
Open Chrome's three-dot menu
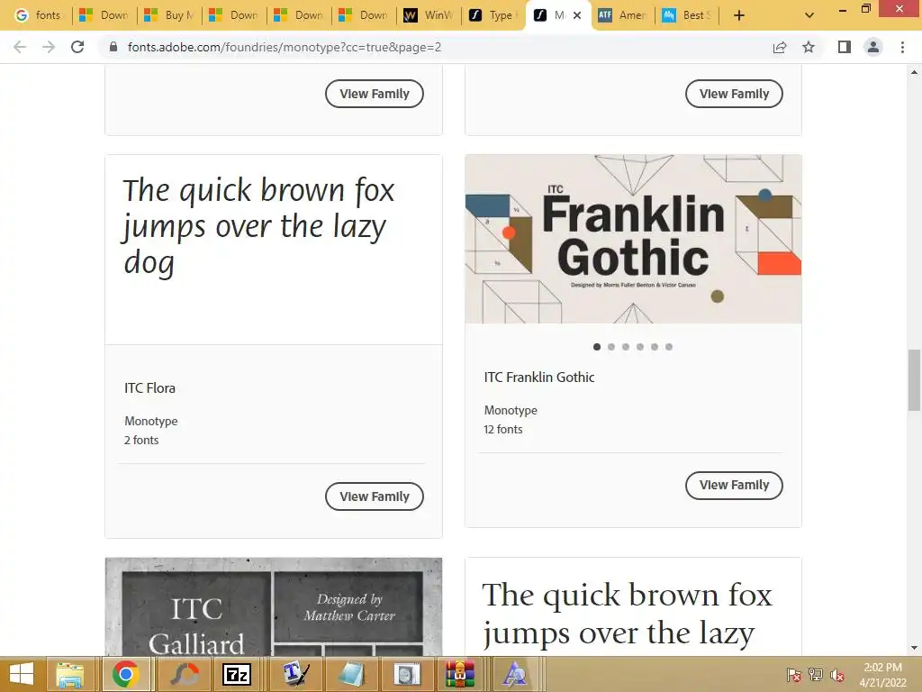902,47
